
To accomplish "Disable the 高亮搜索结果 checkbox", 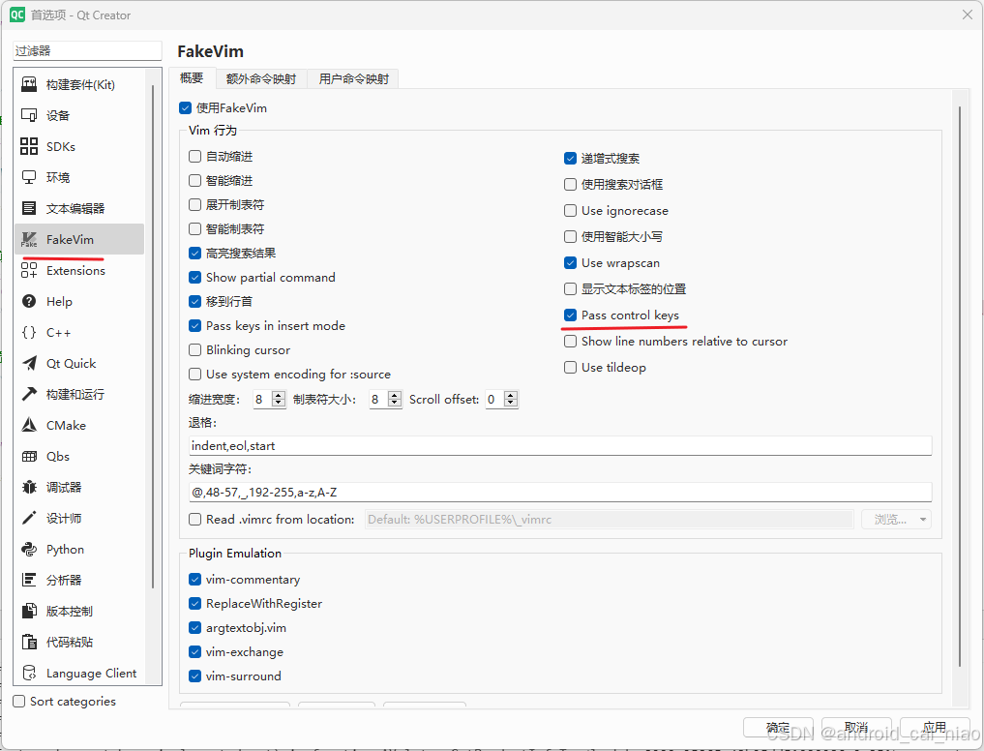I will point(195,253).
